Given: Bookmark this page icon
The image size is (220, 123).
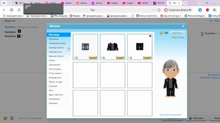Looking at the screenshot, I should click(x=159, y=10).
